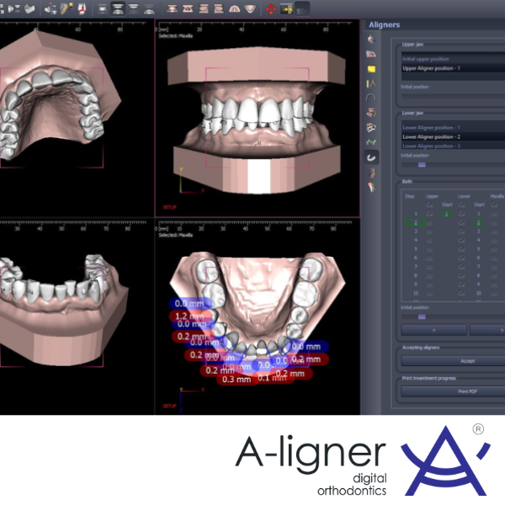Click the Accept aligners button
The height and width of the screenshot is (505, 505).
453,361
